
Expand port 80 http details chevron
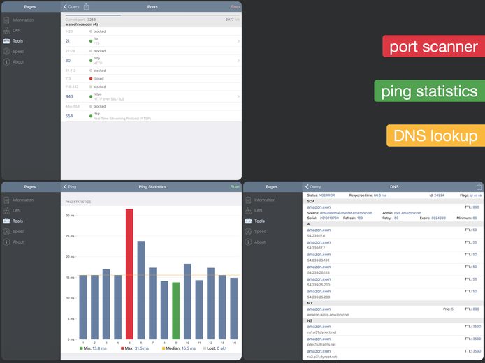click(x=238, y=61)
